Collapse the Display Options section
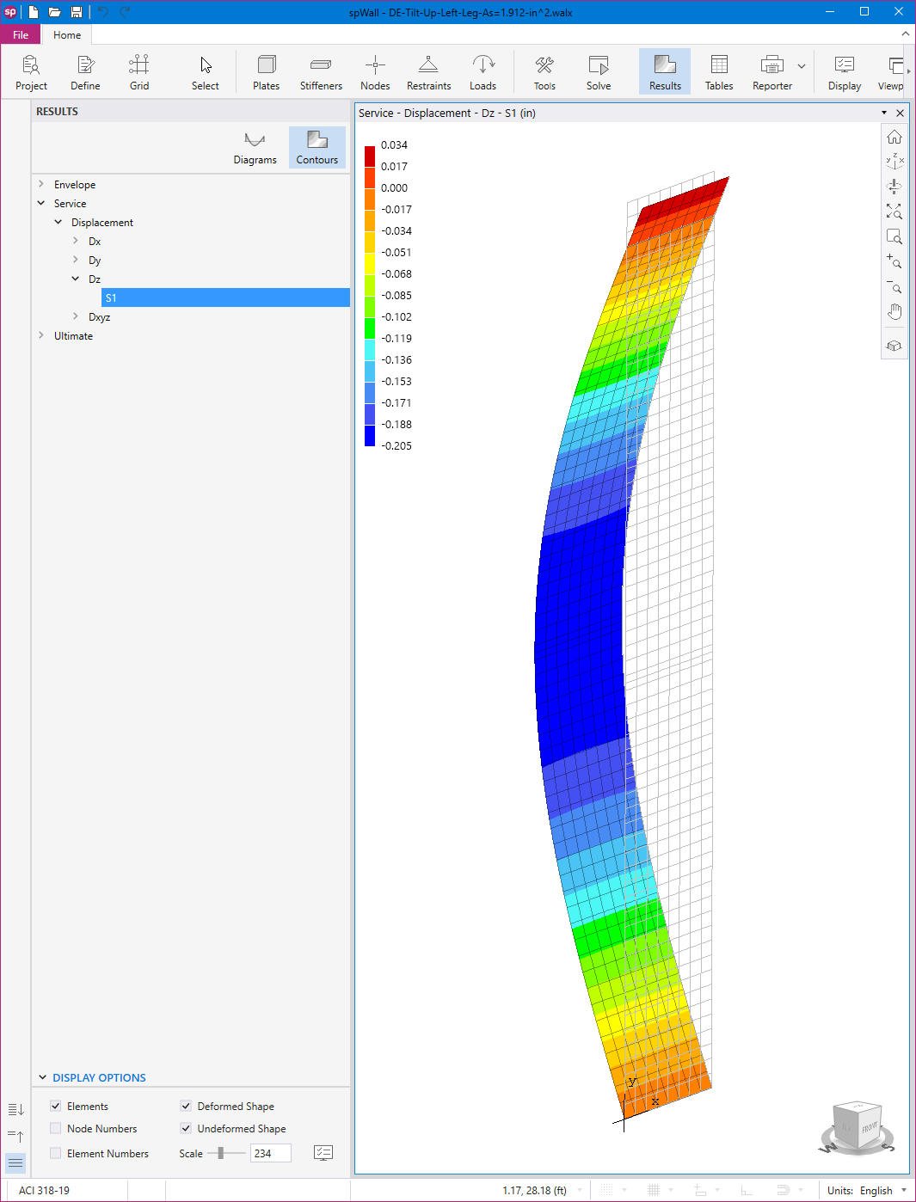The height and width of the screenshot is (1202, 916). pyautogui.click(x=42, y=1077)
